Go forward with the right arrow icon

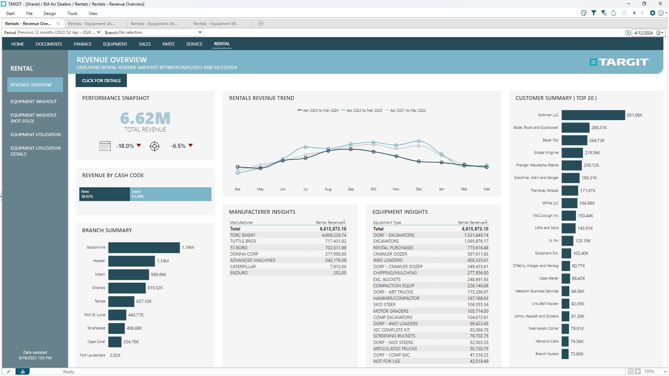[x=643, y=13]
